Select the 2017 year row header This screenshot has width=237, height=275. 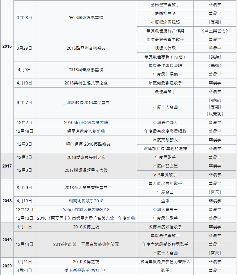coord(7,166)
